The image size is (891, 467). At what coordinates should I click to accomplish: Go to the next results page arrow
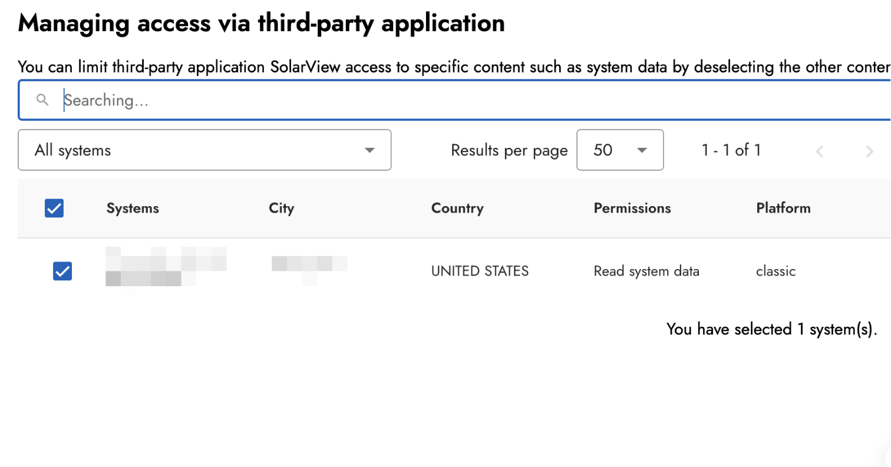[x=869, y=151]
